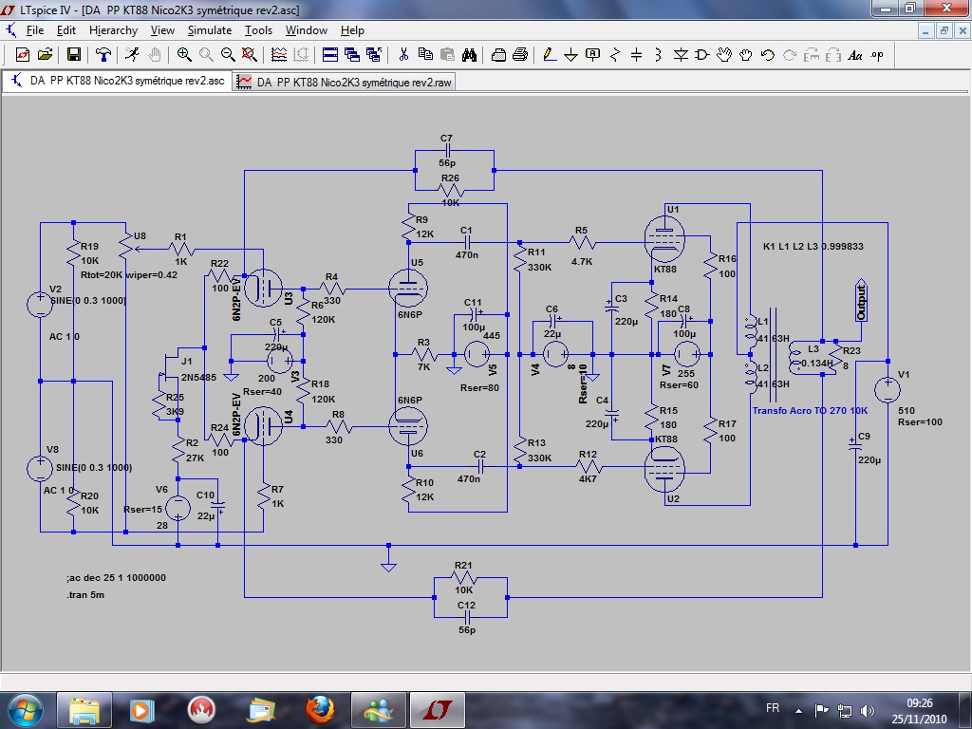Click the U5 6N6P triode symbol
The height and width of the screenshot is (729, 972).
tap(408, 287)
